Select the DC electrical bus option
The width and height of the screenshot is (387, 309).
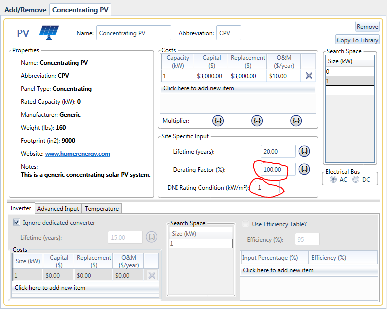[x=356, y=180]
